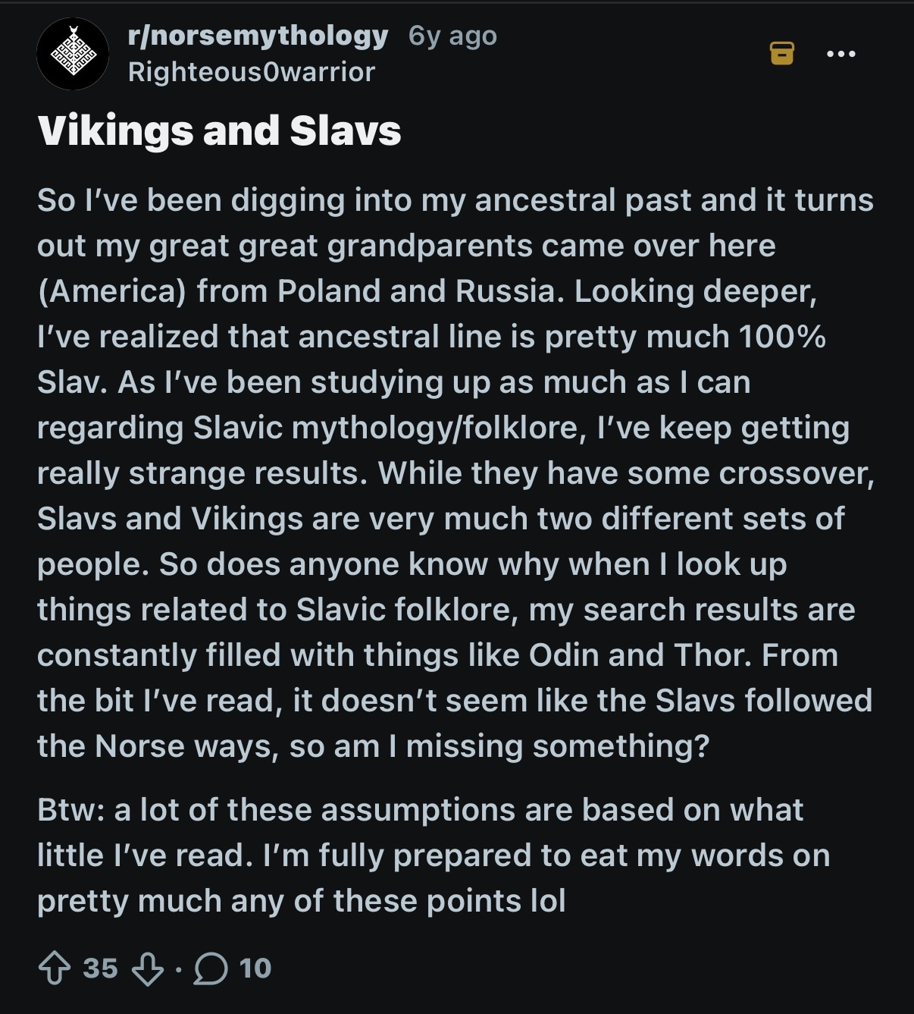This screenshot has height=1014, width=914.
Task: Downvote the Vikings and Slavs post
Action: pyautogui.click(x=148, y=968)
